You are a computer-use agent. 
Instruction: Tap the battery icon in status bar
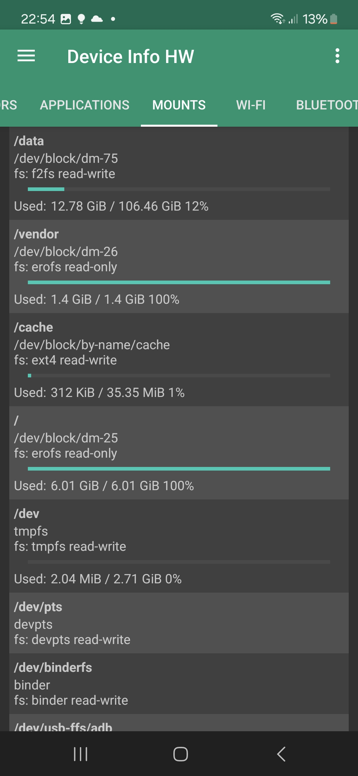pos(334,19)
